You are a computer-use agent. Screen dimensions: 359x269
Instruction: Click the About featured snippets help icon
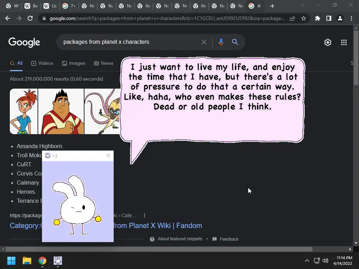[x=152, y=239]
